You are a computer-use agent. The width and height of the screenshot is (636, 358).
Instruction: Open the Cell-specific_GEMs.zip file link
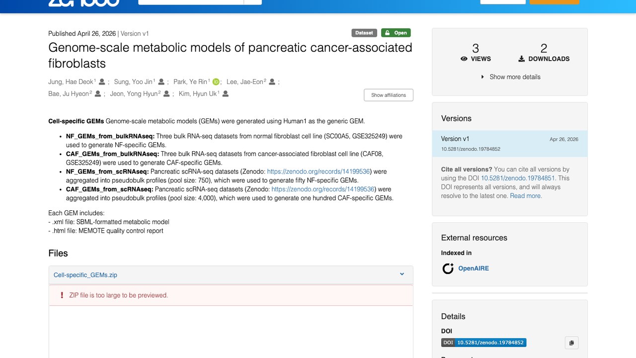tap(85, 275)
